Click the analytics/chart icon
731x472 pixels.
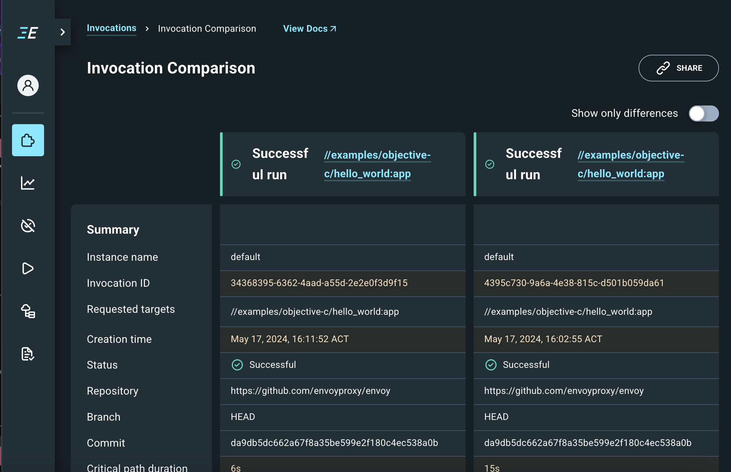click(28, 183)
